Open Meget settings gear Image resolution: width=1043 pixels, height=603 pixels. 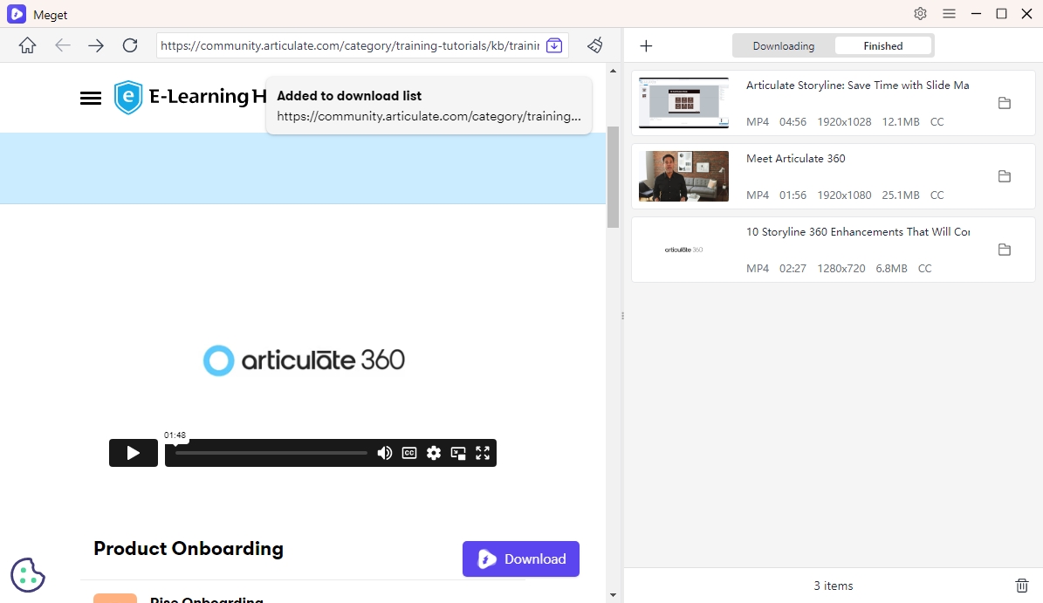tap(920, 13)
